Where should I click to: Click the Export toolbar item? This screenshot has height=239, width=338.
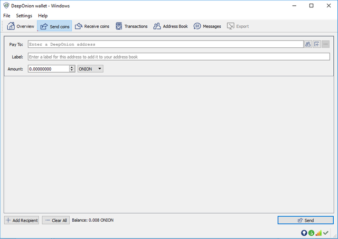click(238, 26)
